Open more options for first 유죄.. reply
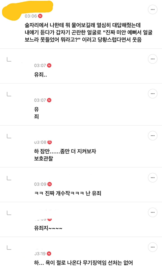162x270 pixels. [x=153, y=59]
